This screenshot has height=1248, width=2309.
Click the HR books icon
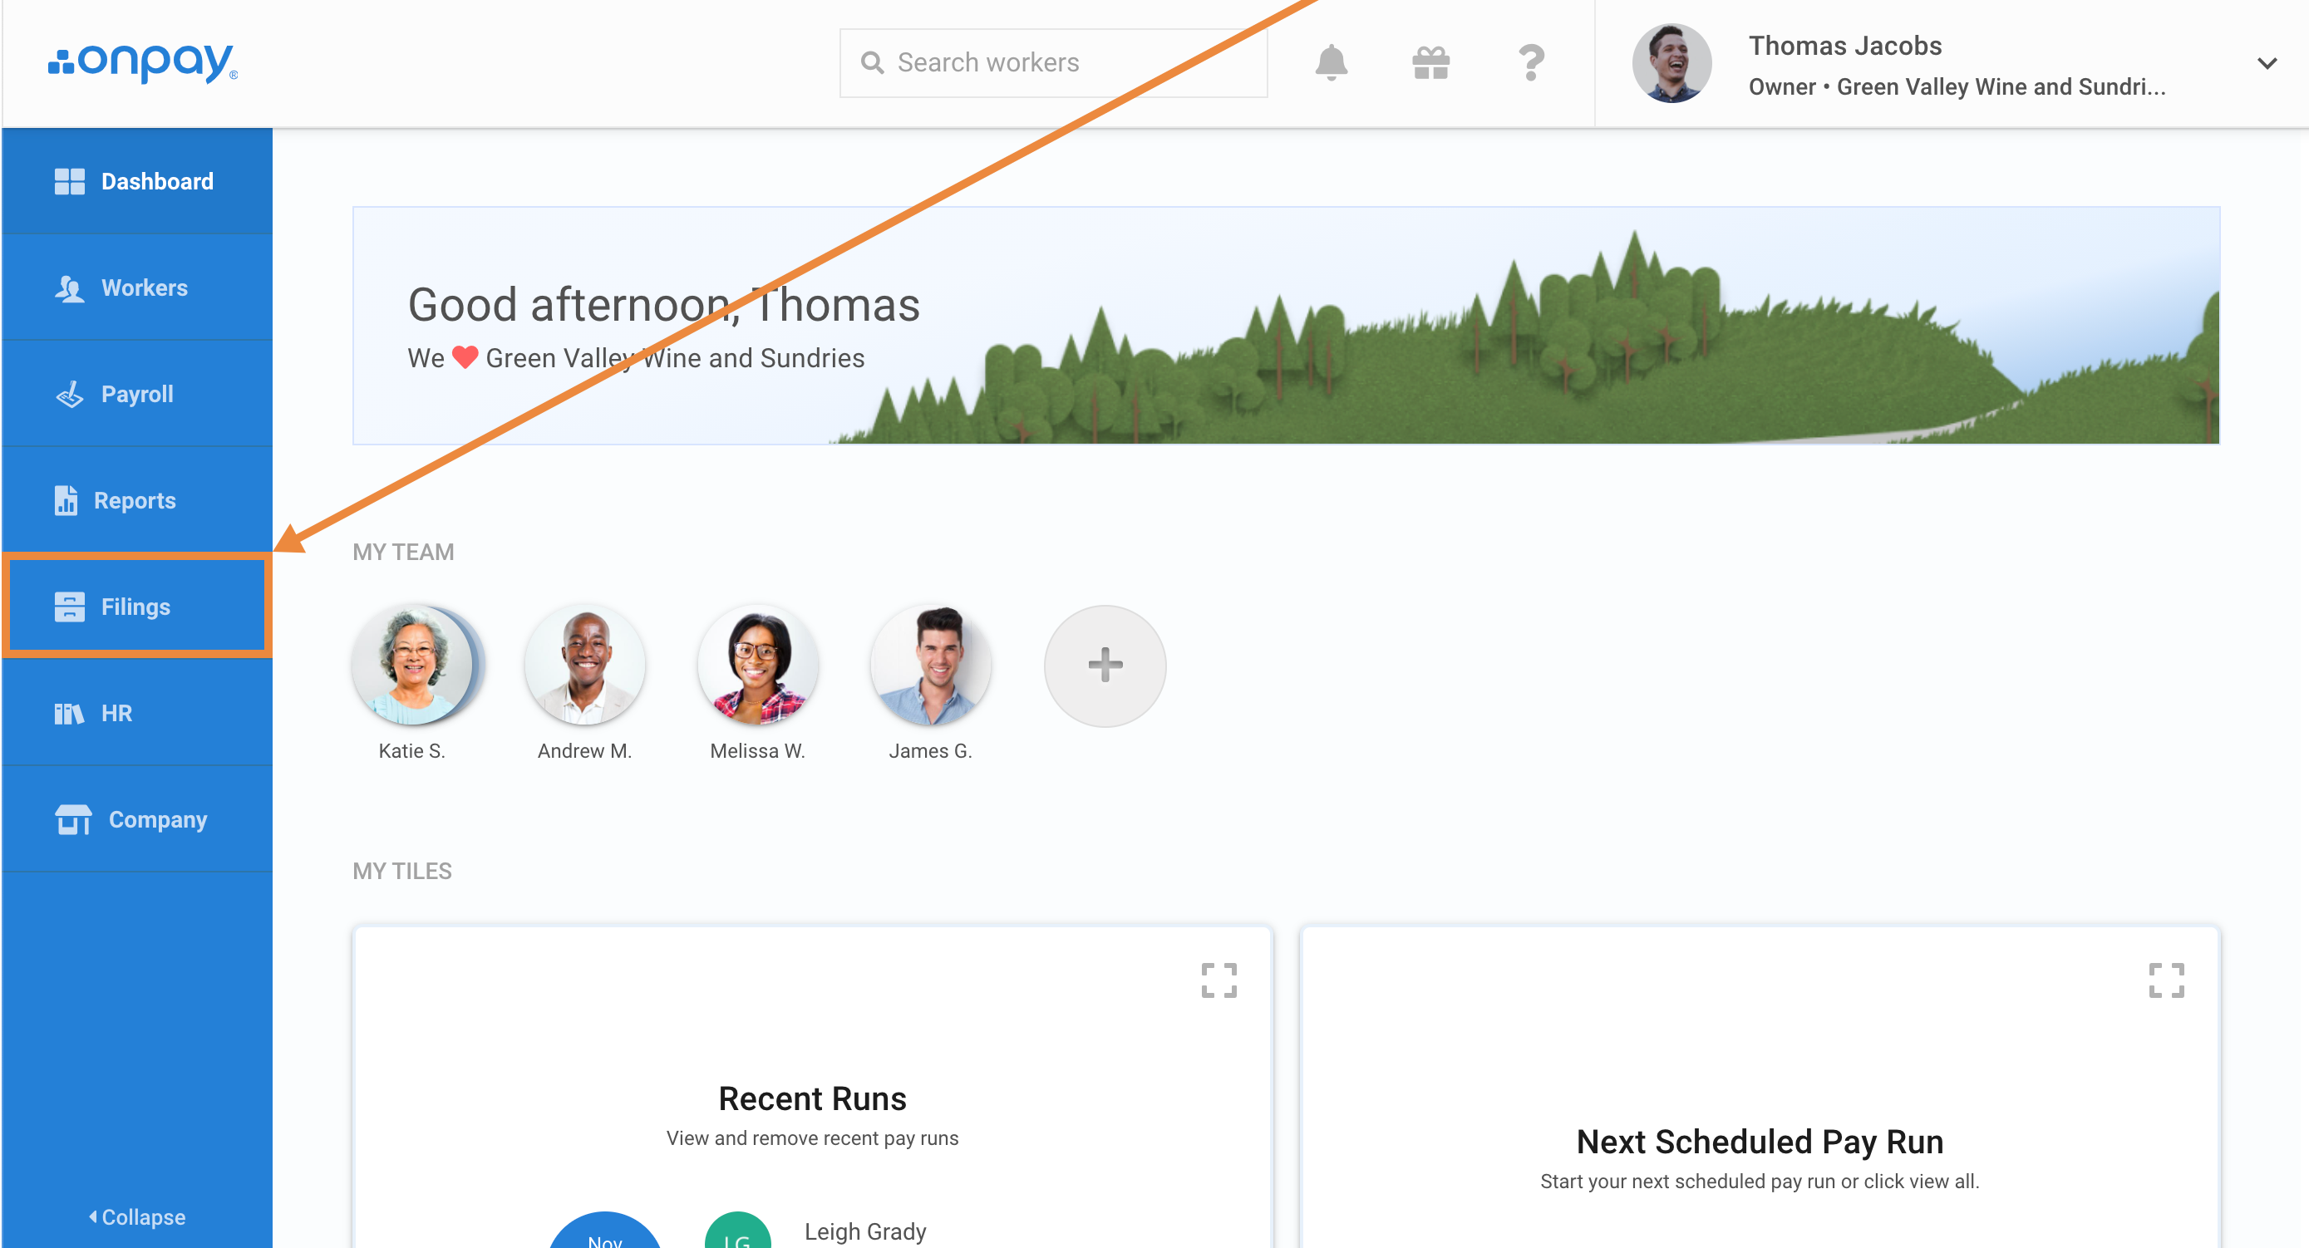(x=69, y=713)
